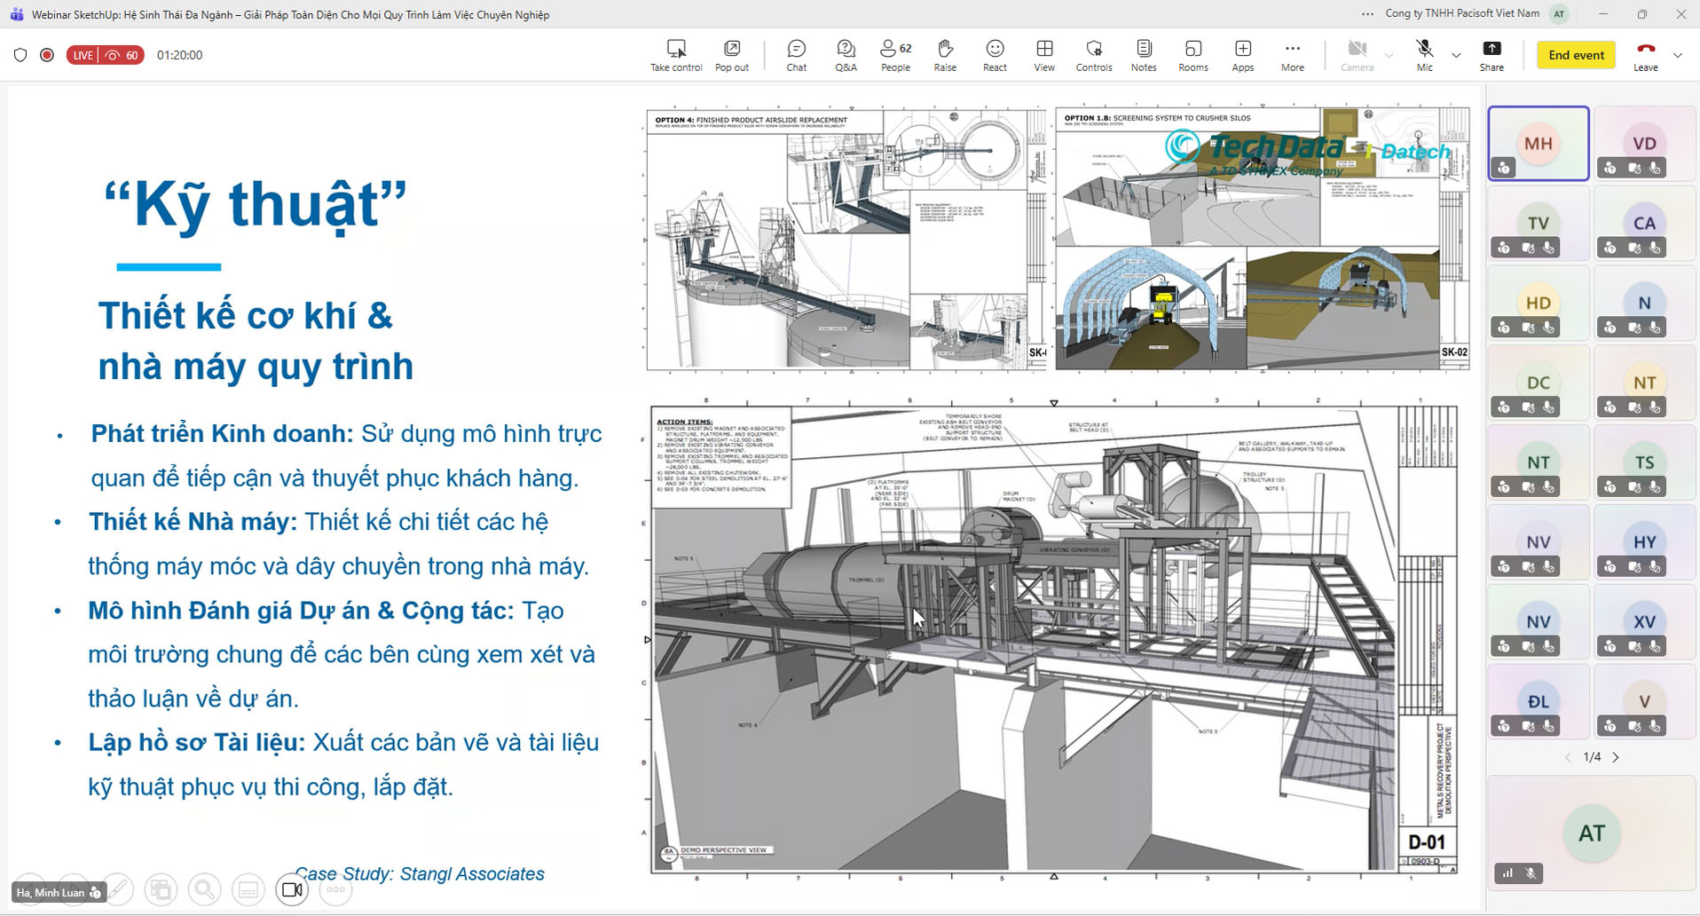The image size is (1700, 916).
Task: Unmute the Mic
Action: click(1424, 54)
